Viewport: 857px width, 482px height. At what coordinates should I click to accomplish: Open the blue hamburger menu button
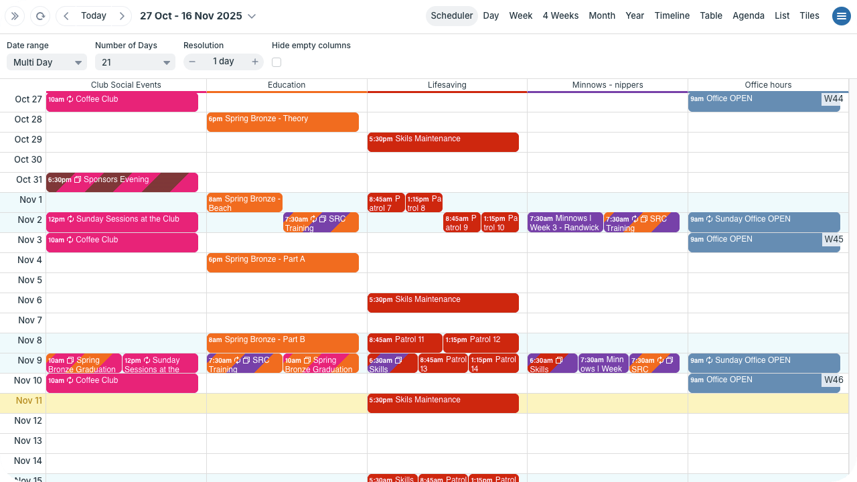pyautogui.click(x=841, y=16)
